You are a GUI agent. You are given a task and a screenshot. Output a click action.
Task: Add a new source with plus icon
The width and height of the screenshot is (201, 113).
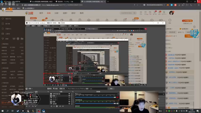pyautogui.click(x=51, y=106)
